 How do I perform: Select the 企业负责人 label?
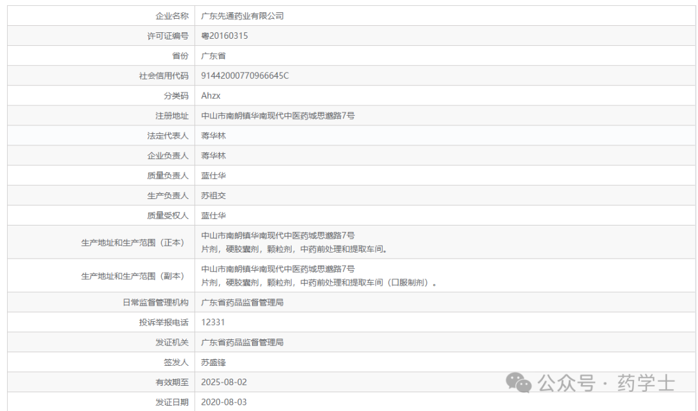click(168, 156)
